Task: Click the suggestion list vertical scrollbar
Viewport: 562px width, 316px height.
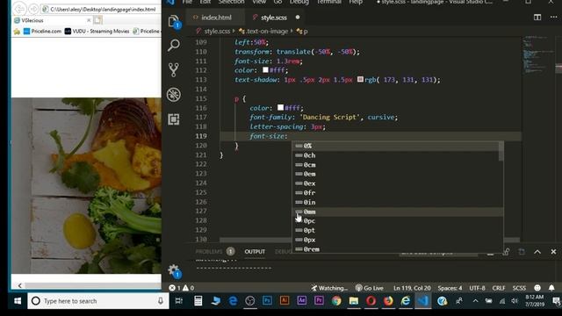Action: 501,151
